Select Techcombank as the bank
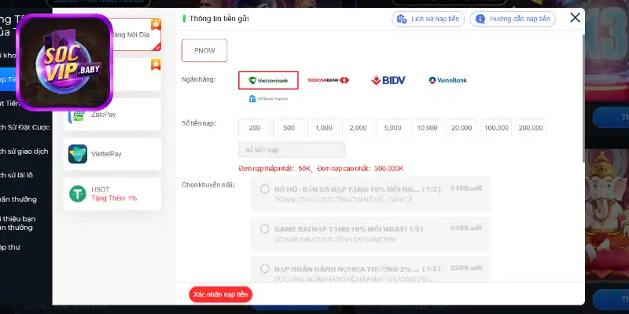Viewport: 629px width, 314px height. pyautogui.click(x=328, y=80)
